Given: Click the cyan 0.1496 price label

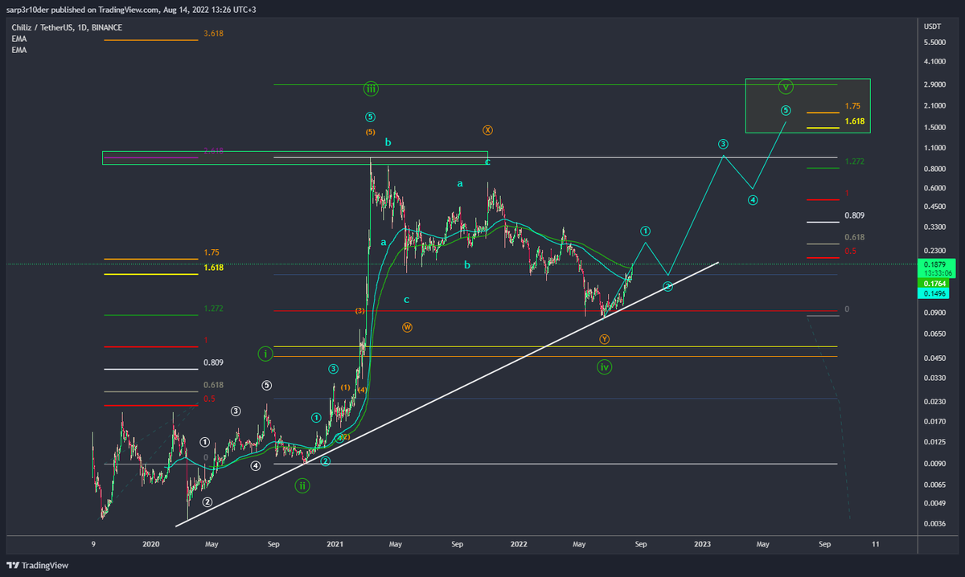Looking at the screenshot, I should pyautogui.click(x=934, y=295).
